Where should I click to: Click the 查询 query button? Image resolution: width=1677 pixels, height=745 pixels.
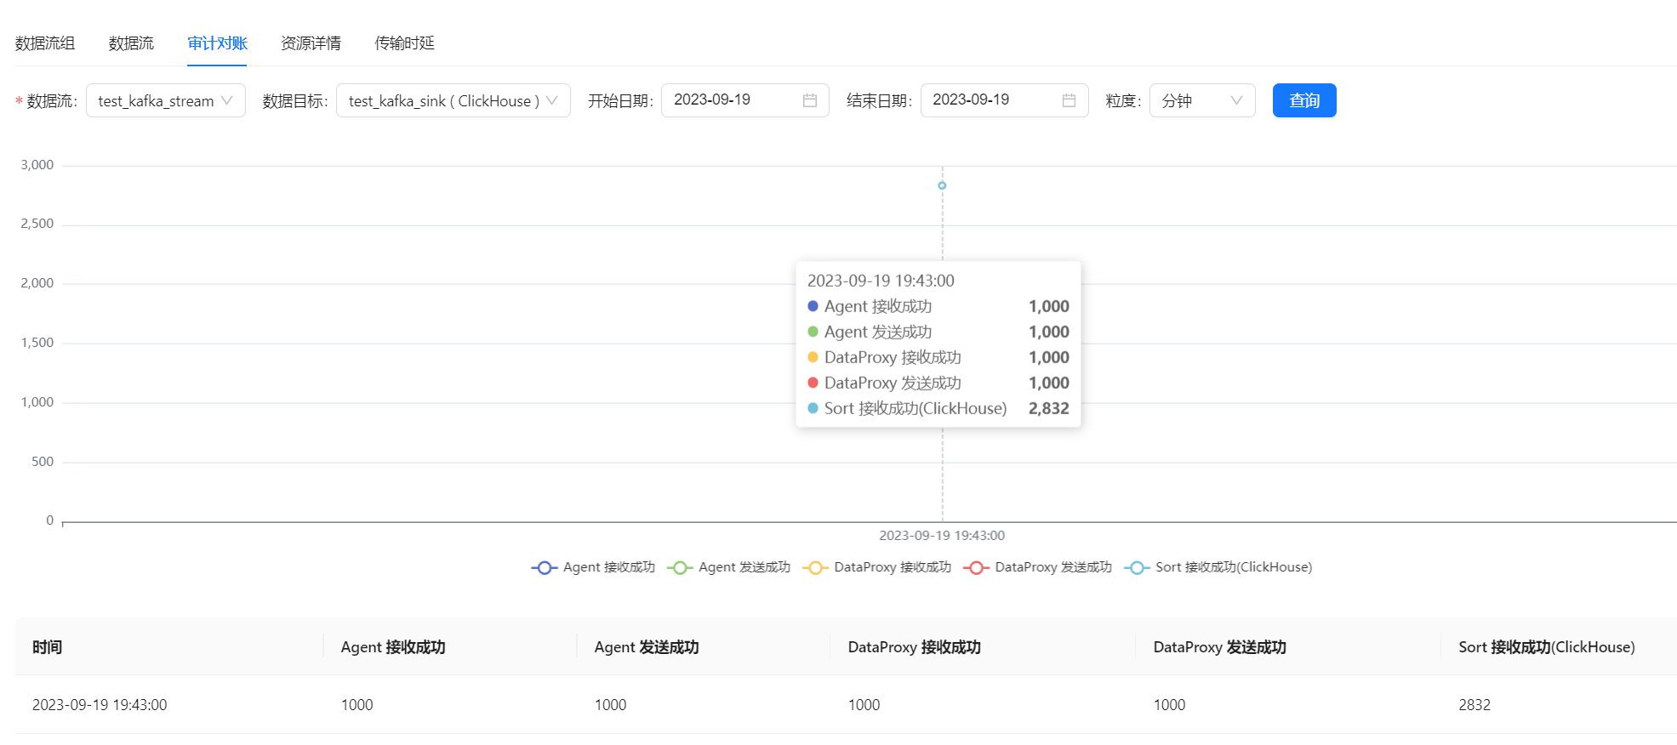click(1303, 100)
